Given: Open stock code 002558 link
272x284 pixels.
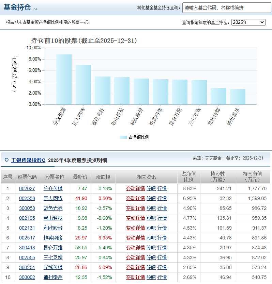Looking at the screenshot, I should point(27,198).
